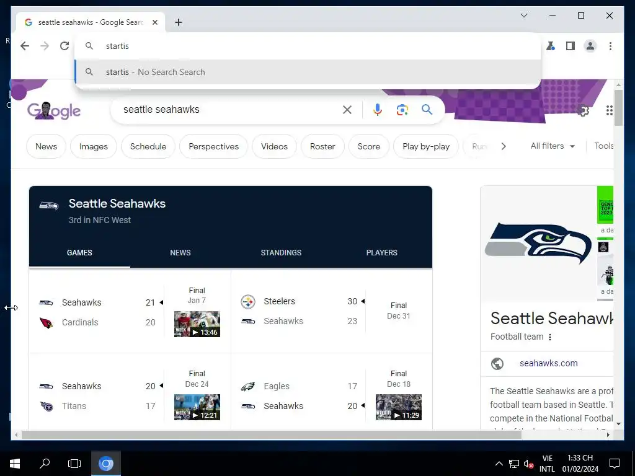This screenshot has width=635, height=476.
Task: Open the Windows Start menu
Action: (x=15, y=464)
